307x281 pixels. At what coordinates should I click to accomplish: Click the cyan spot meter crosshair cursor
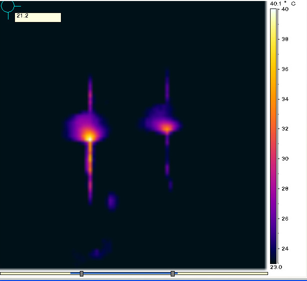(8, 6)
